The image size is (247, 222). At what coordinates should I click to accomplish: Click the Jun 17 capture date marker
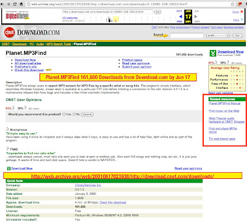coord(188,17)
